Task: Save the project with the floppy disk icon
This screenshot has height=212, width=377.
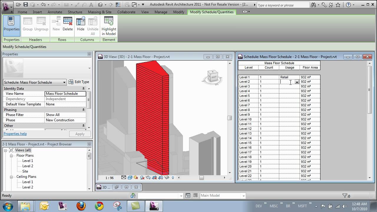Action: click(26, 5)
